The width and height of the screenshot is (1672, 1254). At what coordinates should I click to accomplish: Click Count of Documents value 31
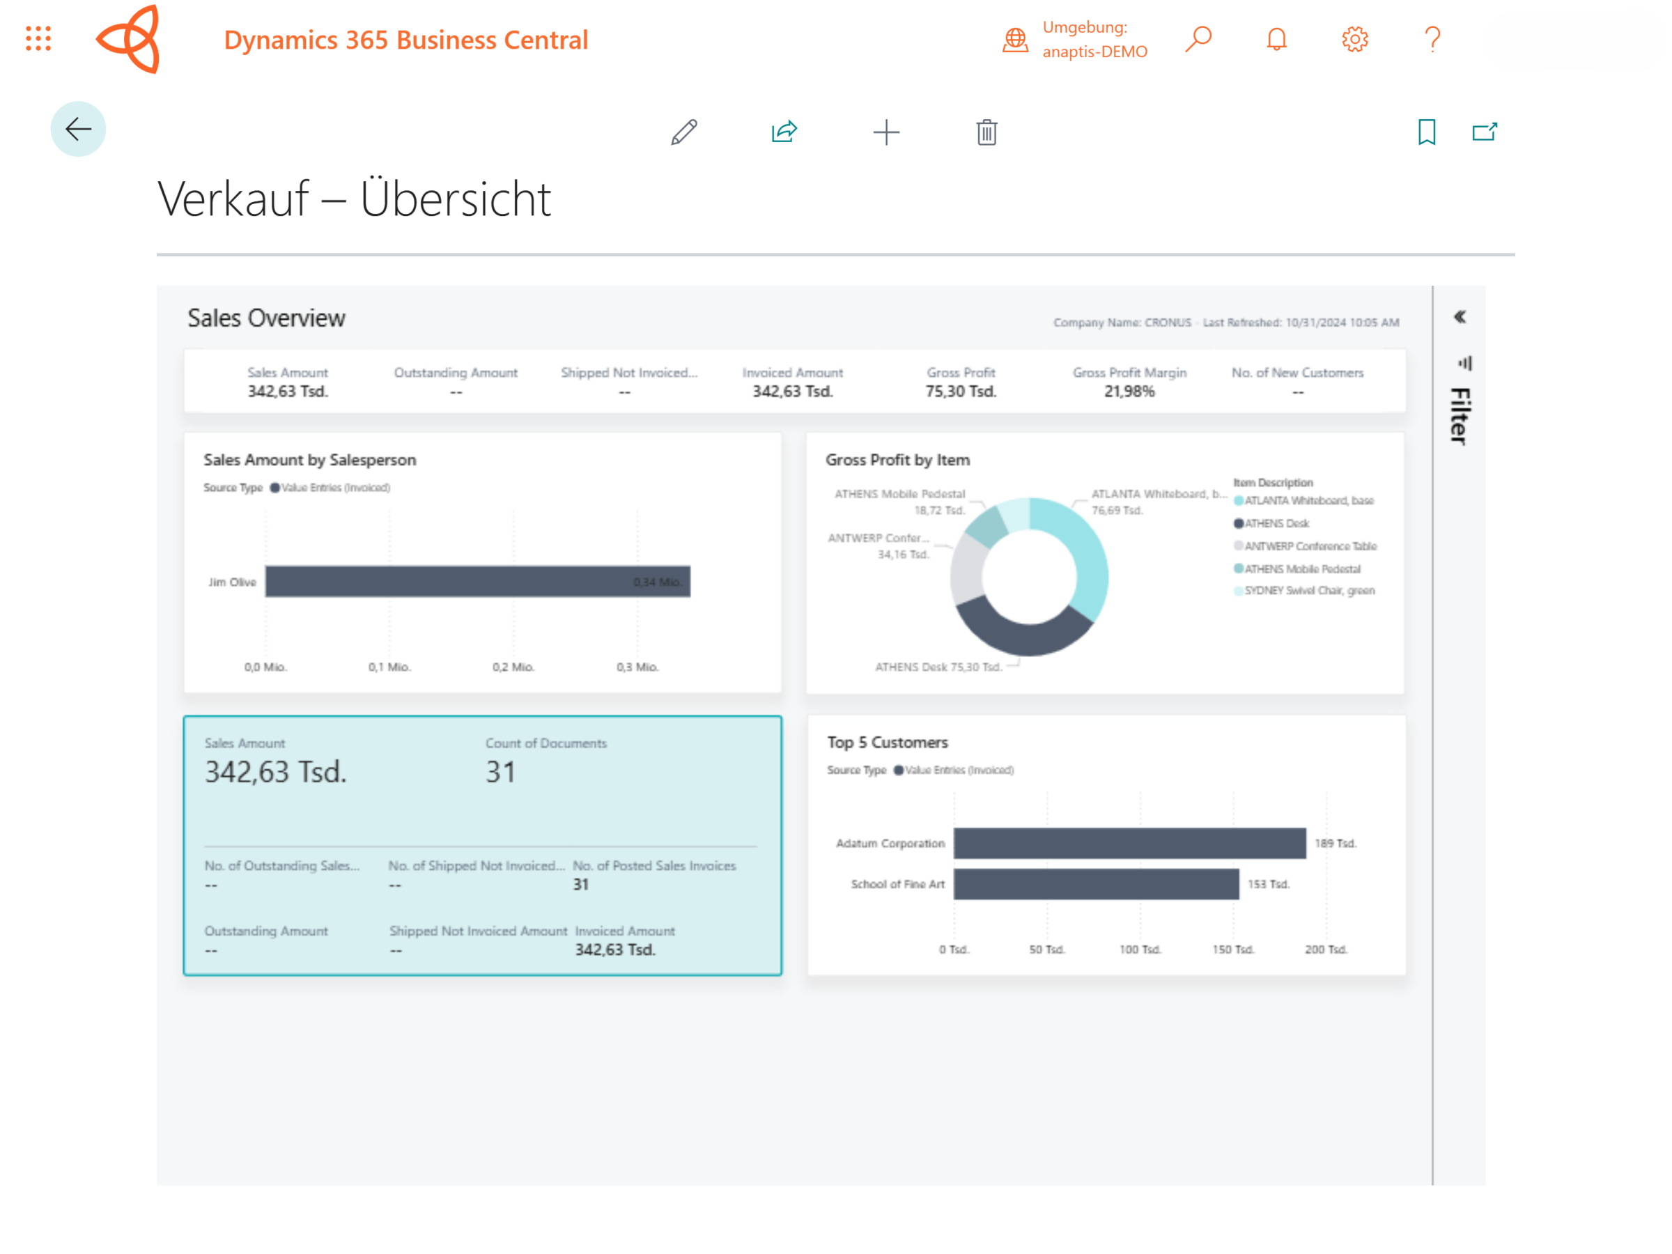pyautogui.click(x=500, y=772)
